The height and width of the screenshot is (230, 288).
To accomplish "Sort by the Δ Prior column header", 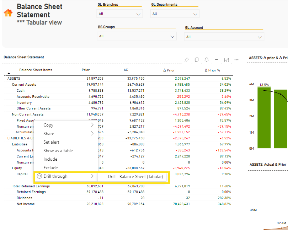I will point(169,70).
